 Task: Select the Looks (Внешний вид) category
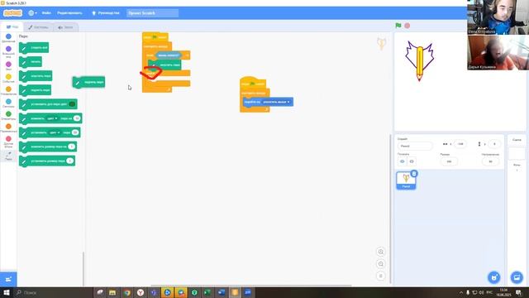[x=8, y=51]
